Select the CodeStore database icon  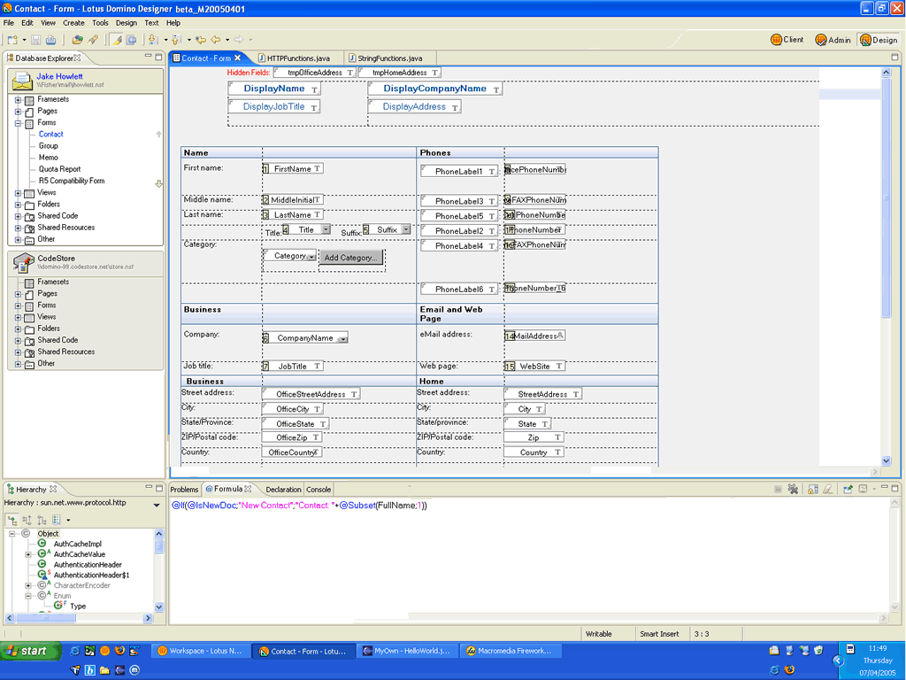click(x=23, y=262)
